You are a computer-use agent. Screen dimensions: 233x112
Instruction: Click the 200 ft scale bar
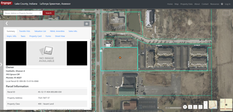click(x=173, y=108)
